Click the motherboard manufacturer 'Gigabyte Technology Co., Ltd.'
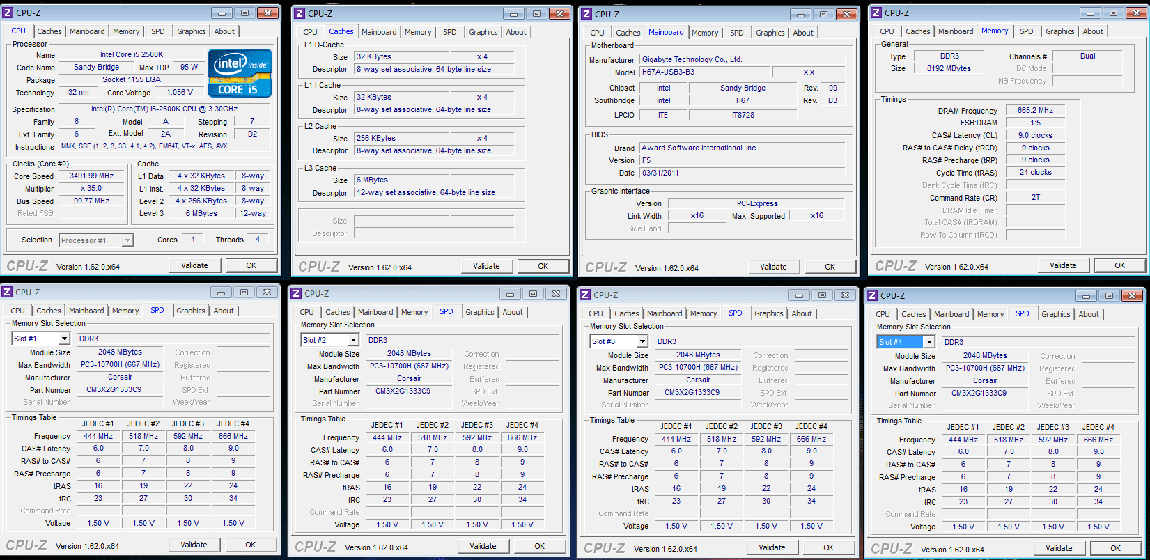The width and height of the screenshot is (1150, 560). coord(742,59)
